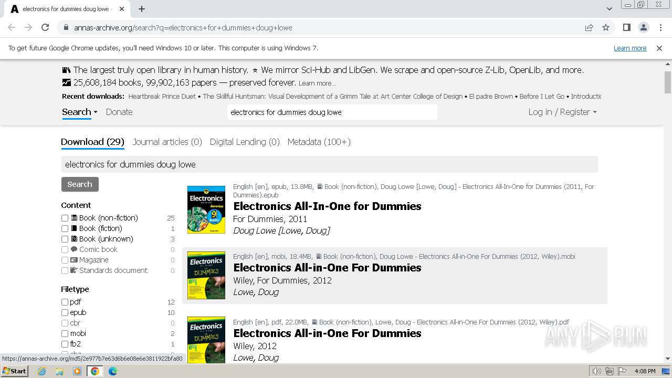Image resolution: width=672 pixels, height=378 pixels.
Task: Click Learn more… beside preserved forever
Action: click(x=317, y=83)
